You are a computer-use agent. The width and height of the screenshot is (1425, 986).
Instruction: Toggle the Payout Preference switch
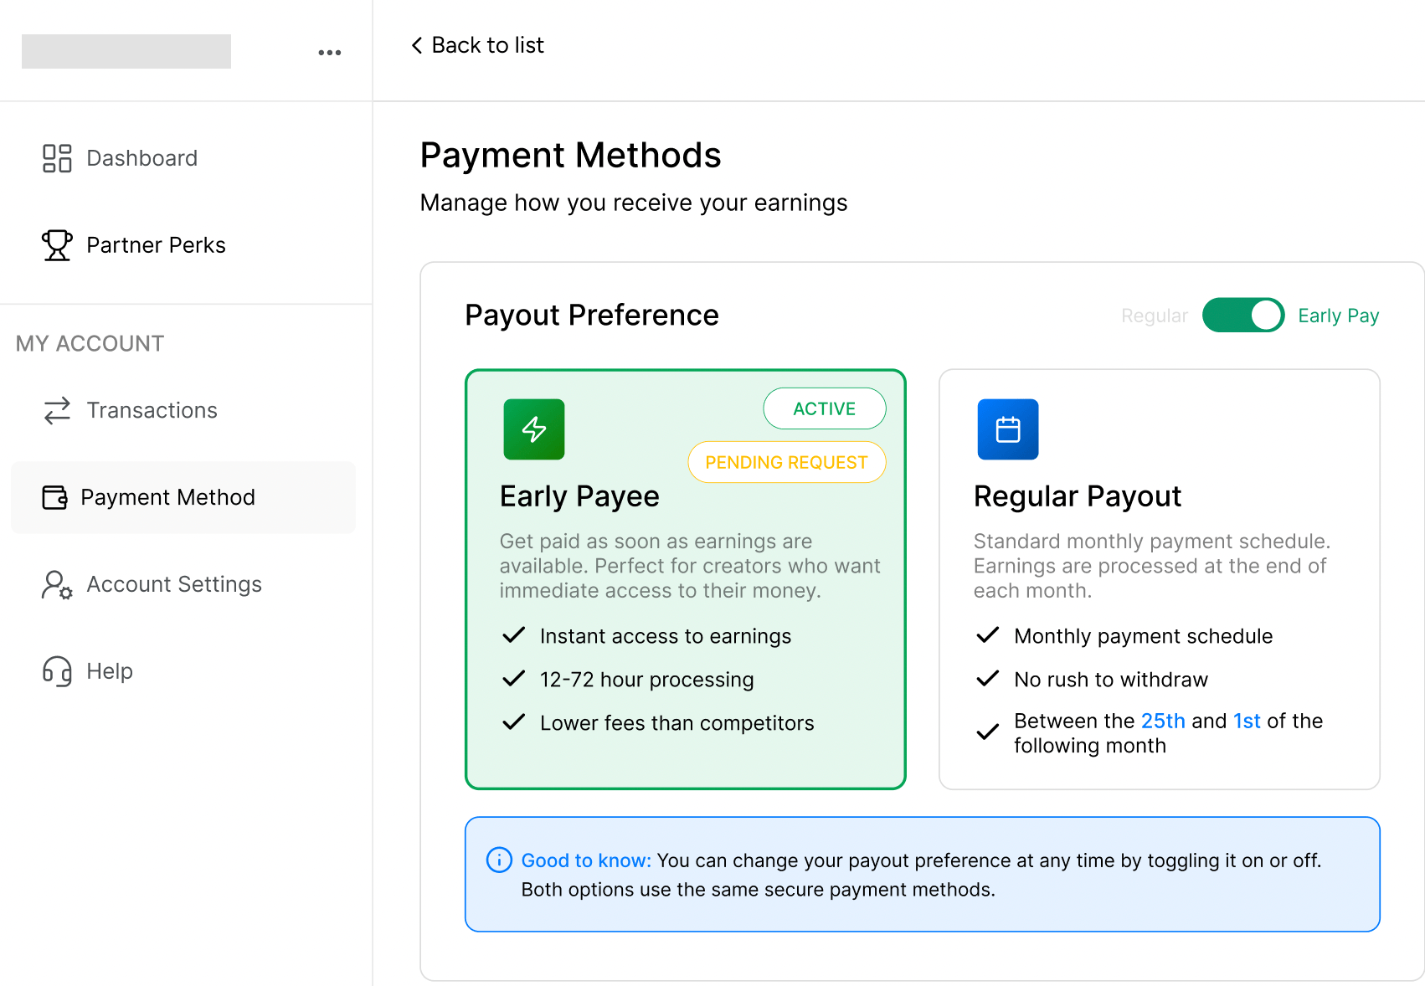(x=1243, y=316)
